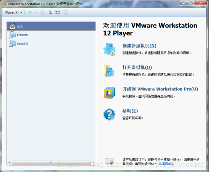Select the Ubuntu virtual machine
The height and width of the screenshot is (172, 209).
point(51,35)
